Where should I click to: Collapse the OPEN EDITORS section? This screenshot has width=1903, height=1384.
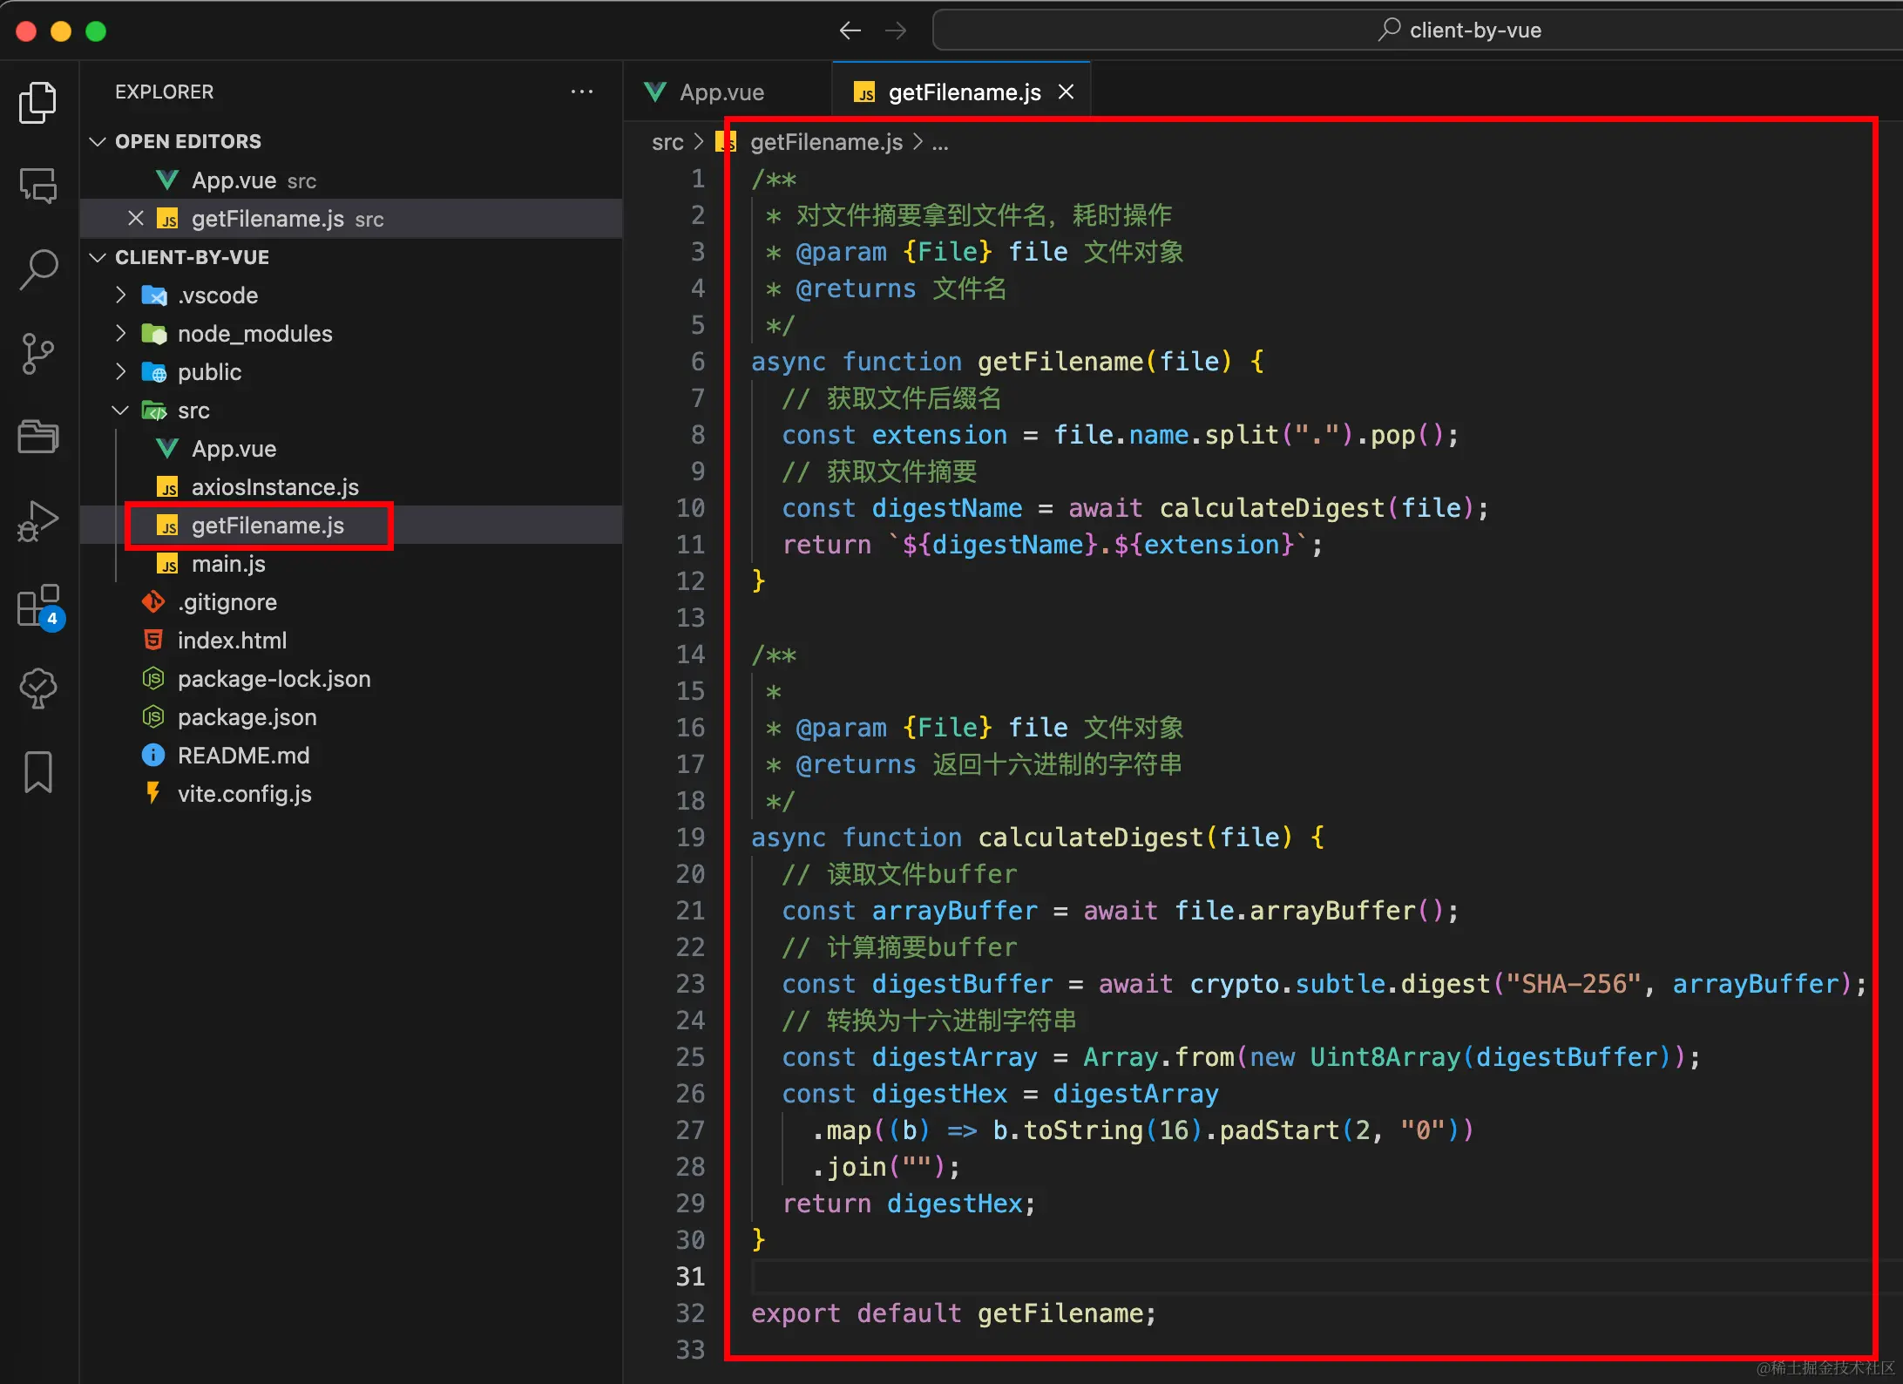[x=98, y=141]
